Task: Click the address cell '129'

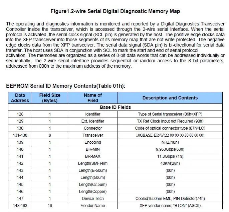Action: click(x=20, y=121)
